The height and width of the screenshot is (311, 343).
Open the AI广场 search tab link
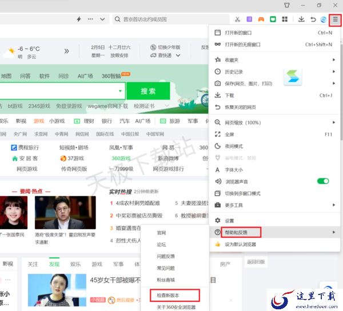(x=85, y=76)
